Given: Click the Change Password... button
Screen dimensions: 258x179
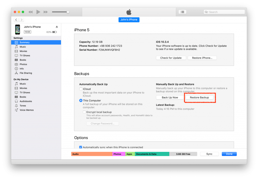Looking at the screenshot, I should [103, 123].
